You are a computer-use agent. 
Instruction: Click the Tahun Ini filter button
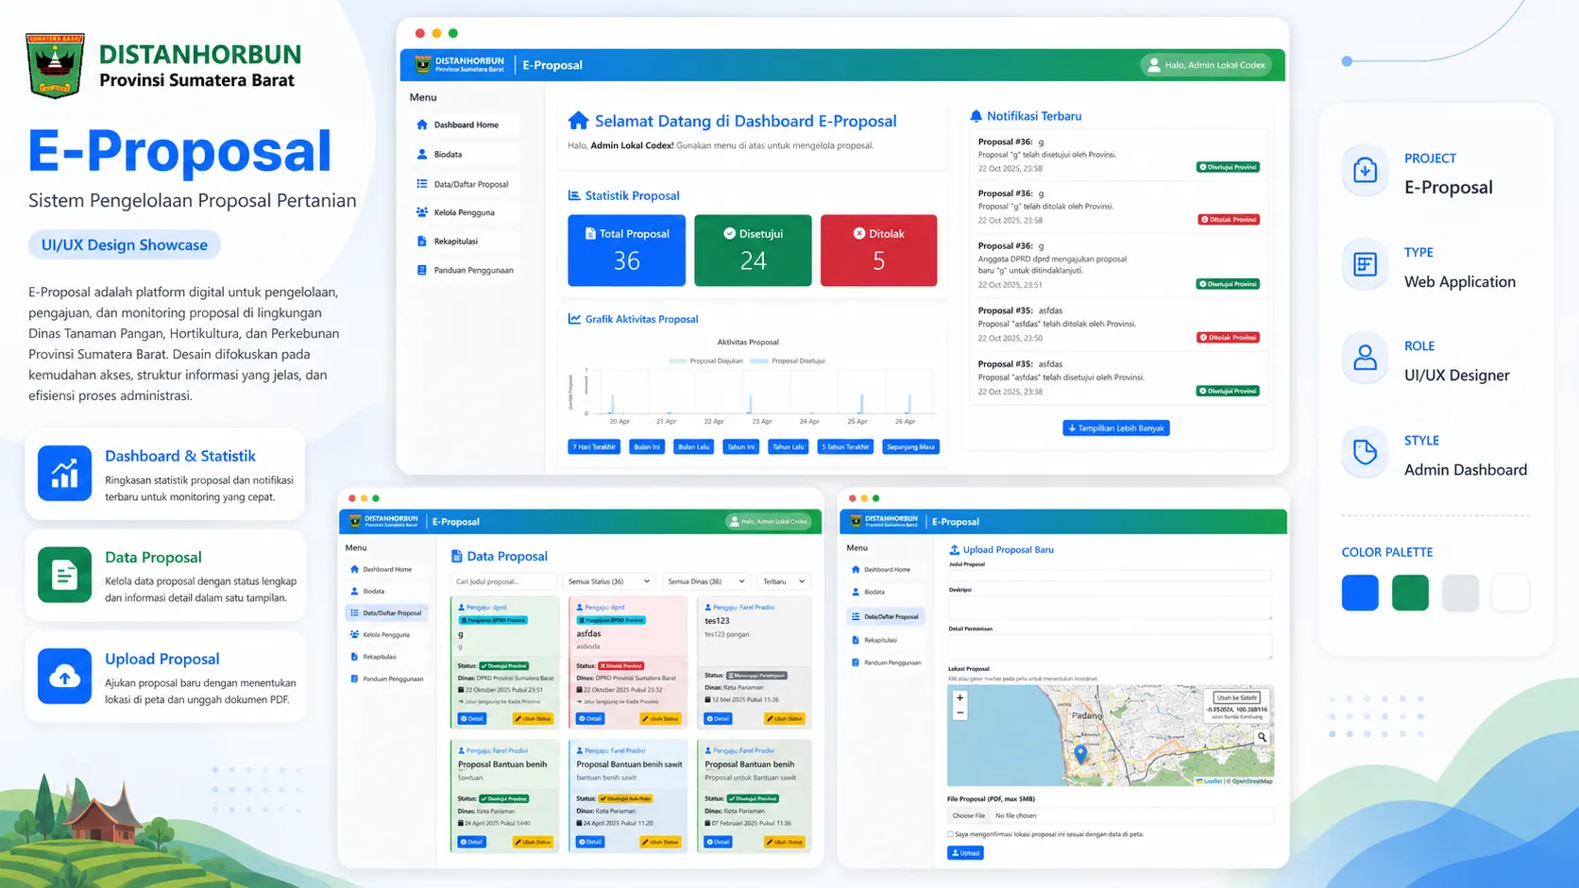pos(741,447)
